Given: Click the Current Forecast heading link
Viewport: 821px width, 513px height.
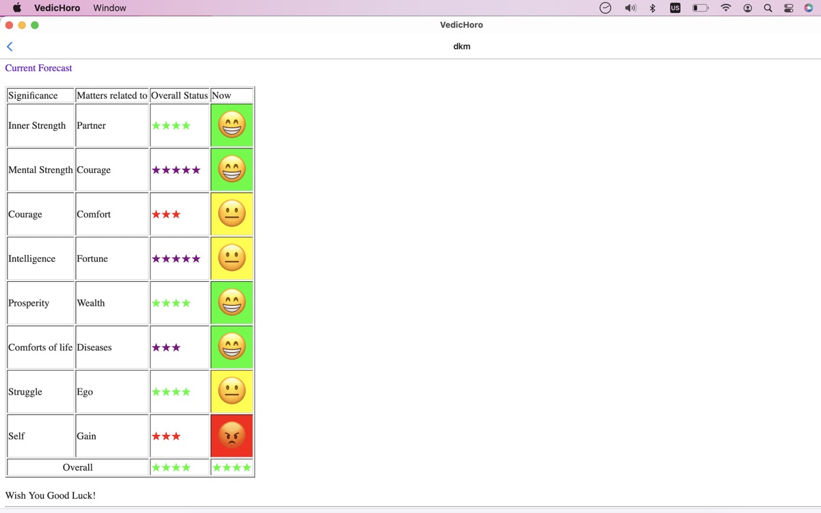Looking at the screenshot, I should 38,68.
